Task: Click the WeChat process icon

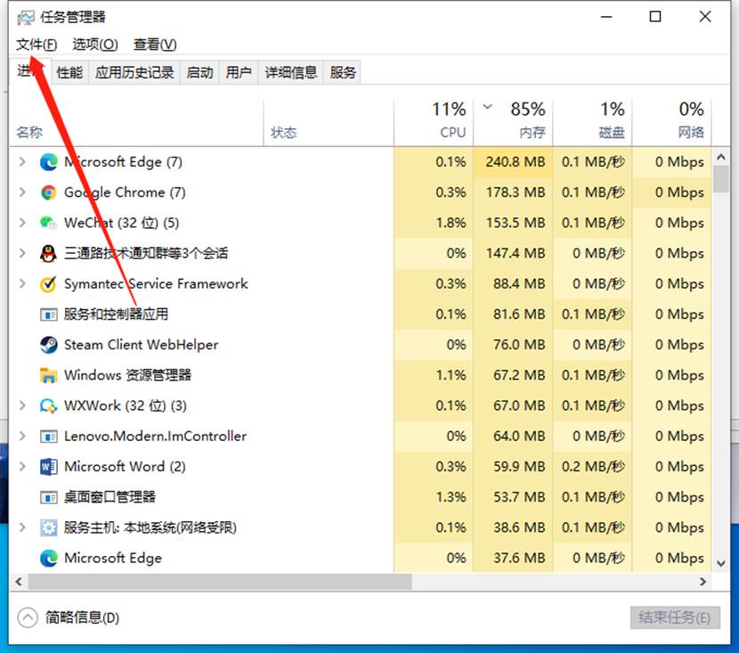Action: point(49,223)
